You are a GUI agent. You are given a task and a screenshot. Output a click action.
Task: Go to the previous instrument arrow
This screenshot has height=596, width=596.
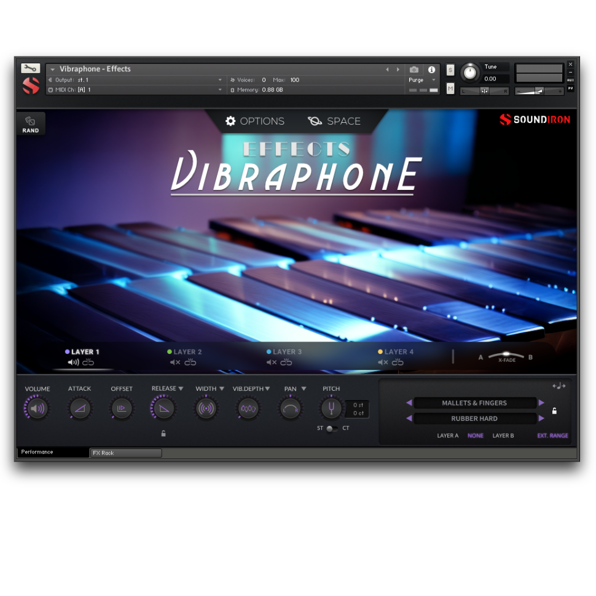coord(387,69)
